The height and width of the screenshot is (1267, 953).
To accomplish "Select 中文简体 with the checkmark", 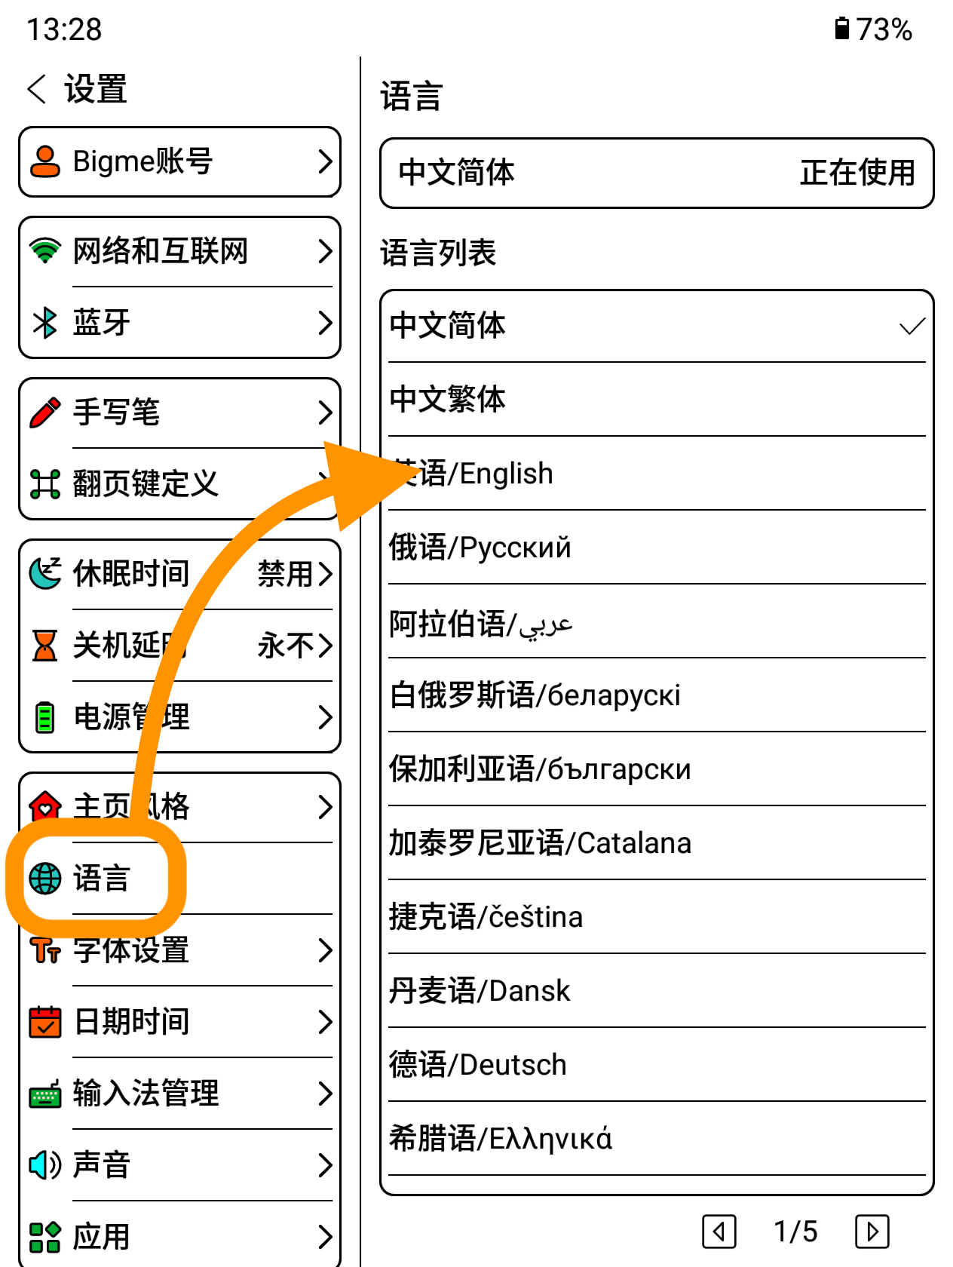I will pos(656,326).
